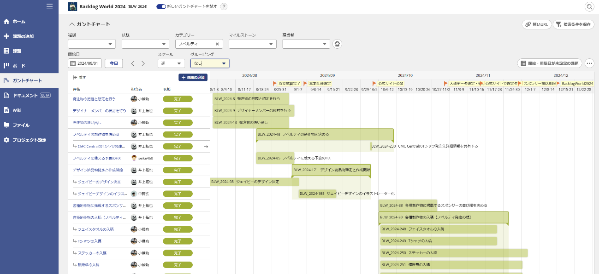This screenshot has height=274, width=599.
Task: Click 閉じる to collapse the issue list
Action: coord(79,78)
